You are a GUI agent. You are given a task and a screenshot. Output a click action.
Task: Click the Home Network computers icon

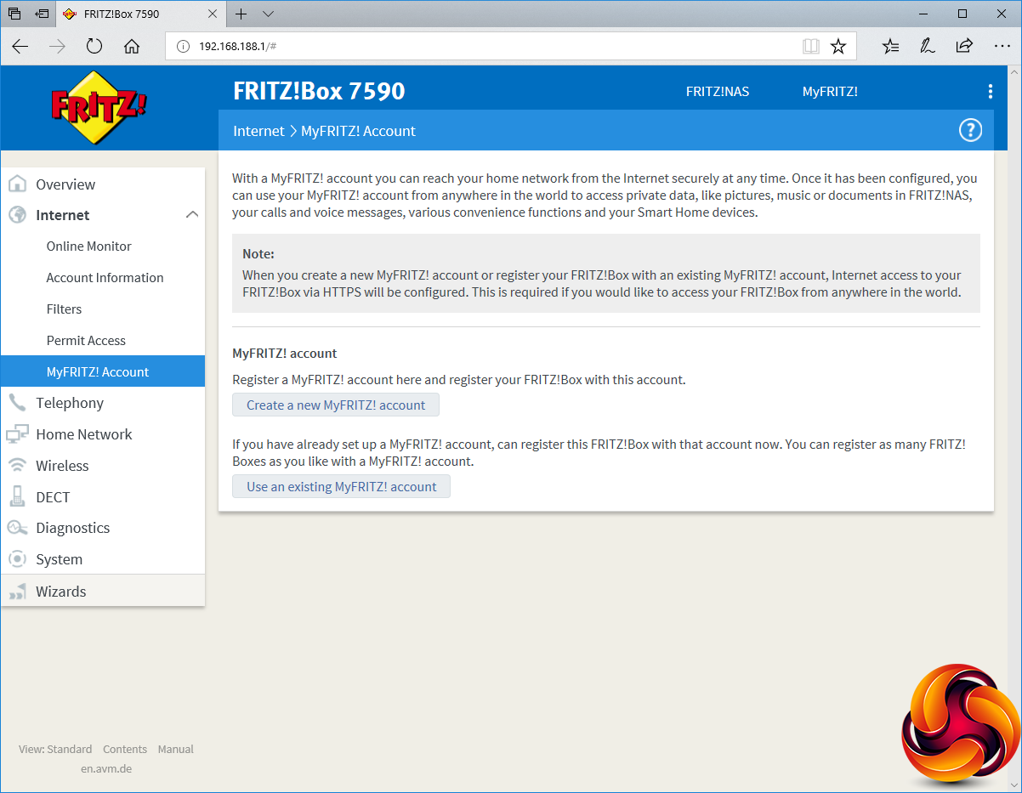tap(17, 434)
